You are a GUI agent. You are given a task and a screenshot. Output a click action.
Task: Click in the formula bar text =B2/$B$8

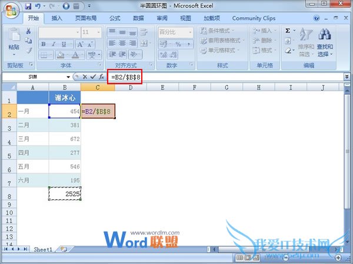126,77
